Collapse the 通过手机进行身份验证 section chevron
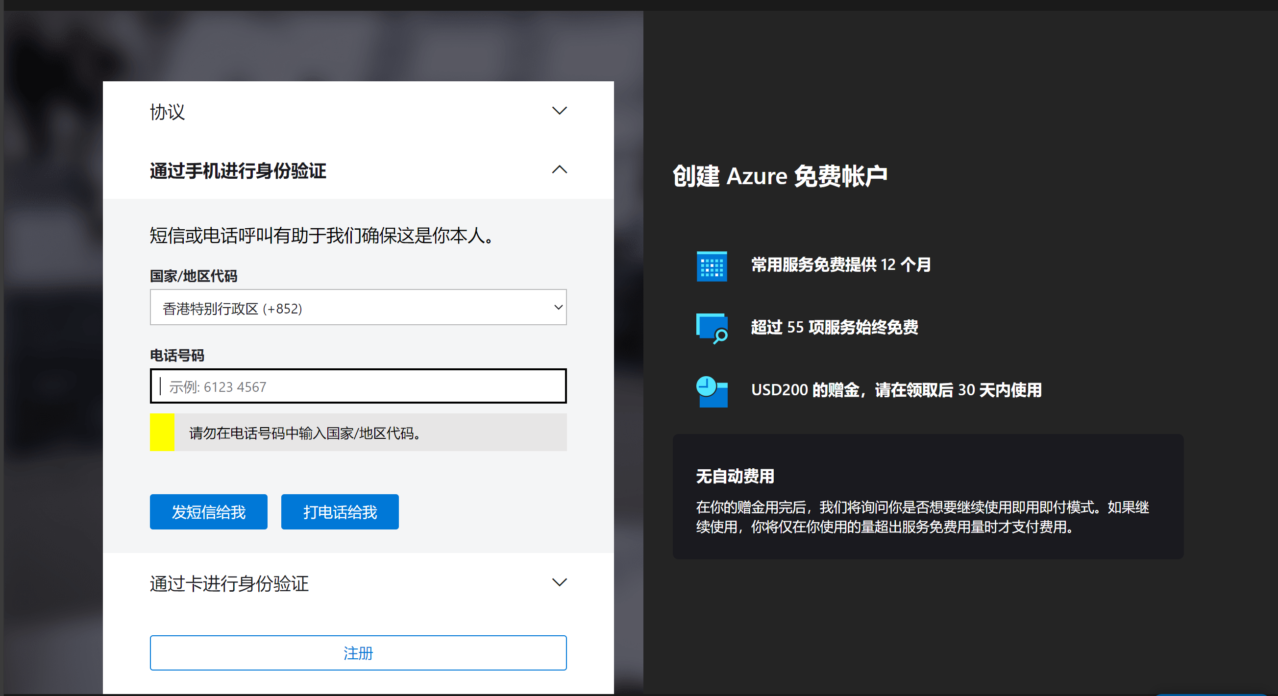1278x696 pixels. 559,169
